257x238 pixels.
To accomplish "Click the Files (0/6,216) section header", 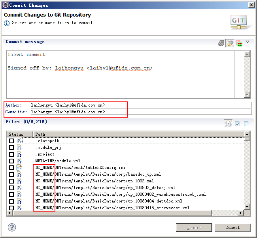I will click(26, 122).
